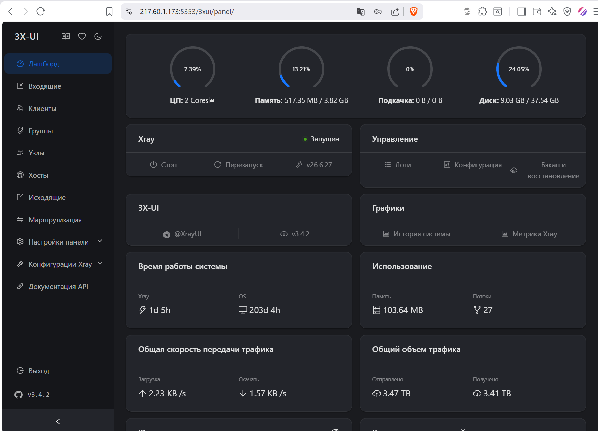Open site settings icon left of URL

[129, 11]
